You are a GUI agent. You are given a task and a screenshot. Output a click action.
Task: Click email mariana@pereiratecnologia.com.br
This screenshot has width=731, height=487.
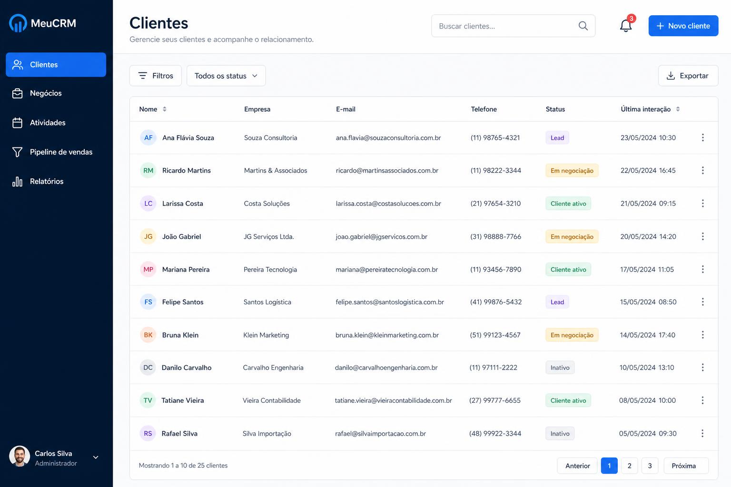pos(386,269)
